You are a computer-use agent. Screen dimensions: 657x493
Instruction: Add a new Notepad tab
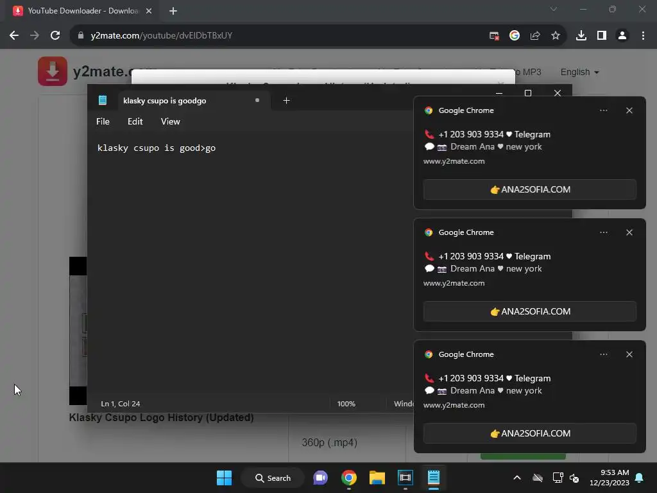coord(287,101)
